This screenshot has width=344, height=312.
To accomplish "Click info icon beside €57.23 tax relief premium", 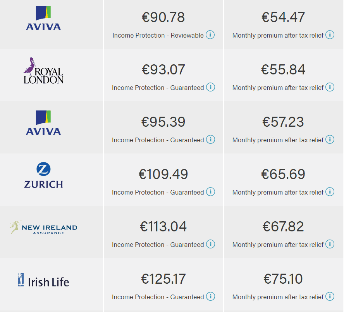I will pyautogui.click(x=330, y=140).
